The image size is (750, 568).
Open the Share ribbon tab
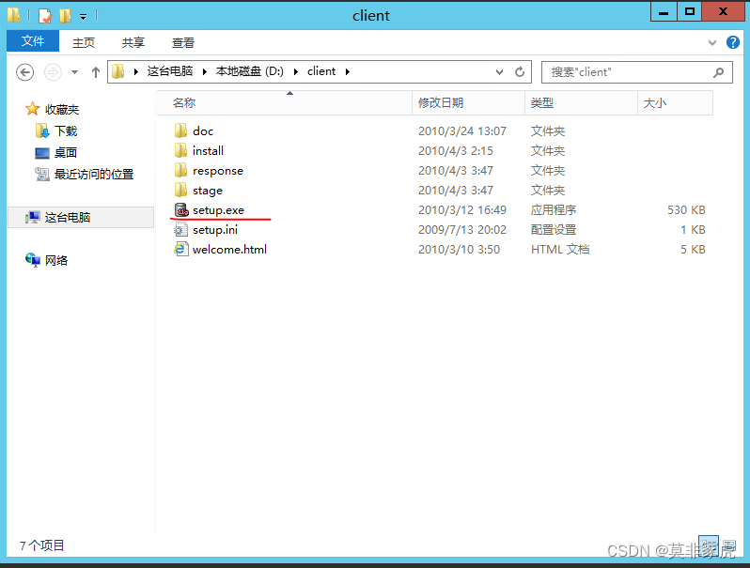click(x=133, y=42)
